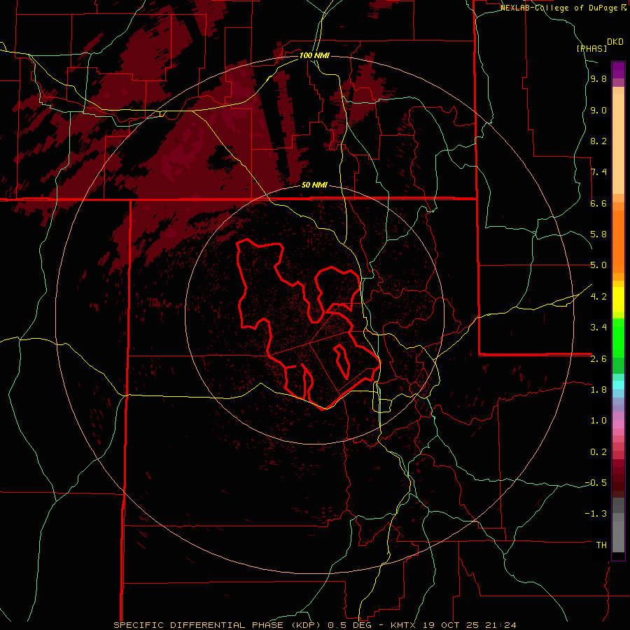
Task: Click the 0.2 value on color scale
Action: pyautogui.click(x=598, y=452)
